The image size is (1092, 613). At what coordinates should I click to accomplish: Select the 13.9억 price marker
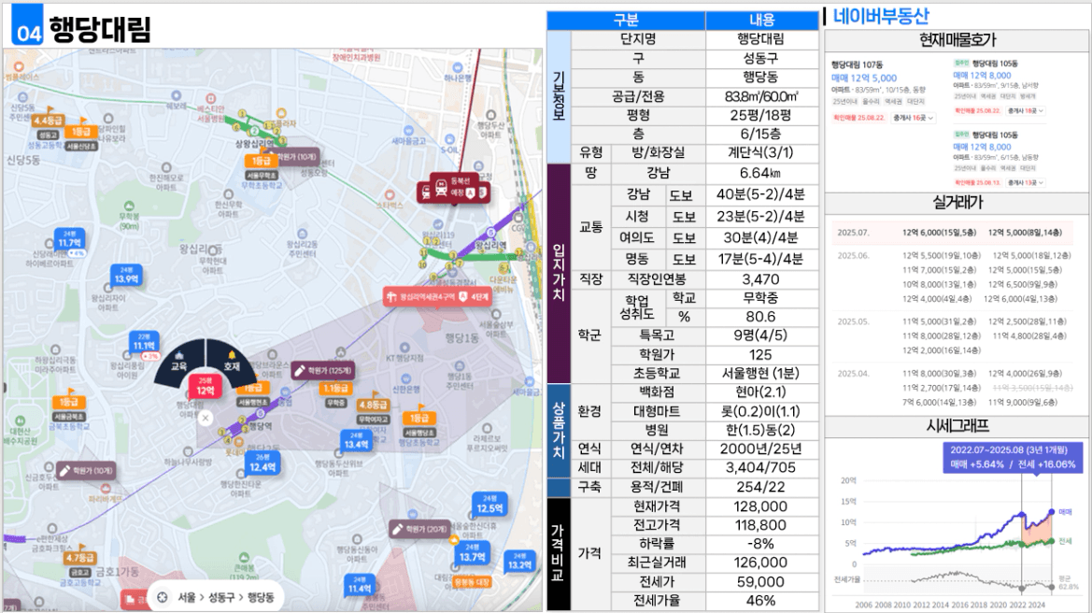[x=126, y=276]
